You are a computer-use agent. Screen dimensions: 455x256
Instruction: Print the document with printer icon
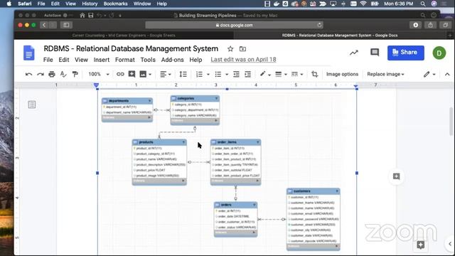tap(52, 74)
